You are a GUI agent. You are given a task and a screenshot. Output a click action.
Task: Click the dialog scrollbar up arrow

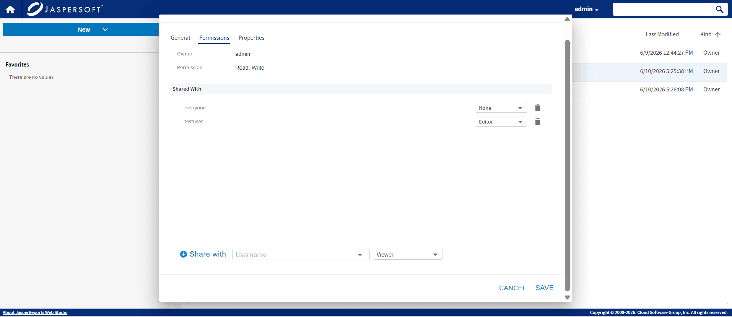click(x=567, y=19)
